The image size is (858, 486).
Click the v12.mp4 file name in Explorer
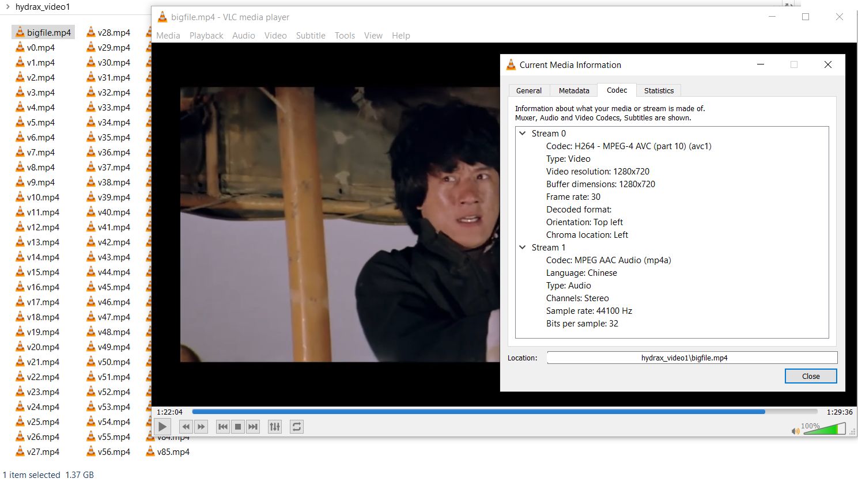click(x=43, y=227)
